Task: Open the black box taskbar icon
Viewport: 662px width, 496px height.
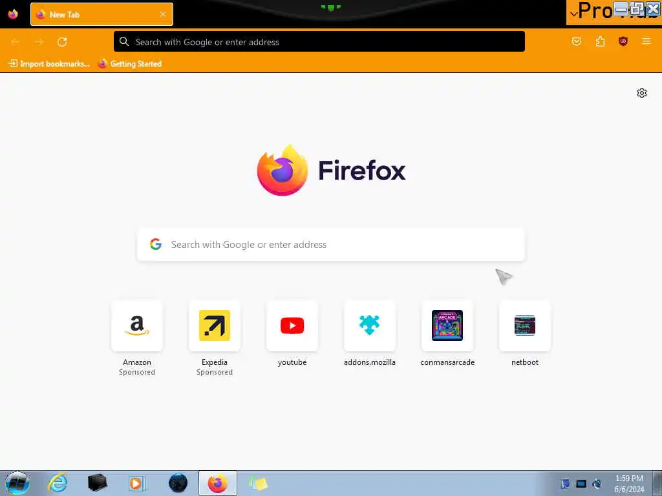Action: click(97, 483)
